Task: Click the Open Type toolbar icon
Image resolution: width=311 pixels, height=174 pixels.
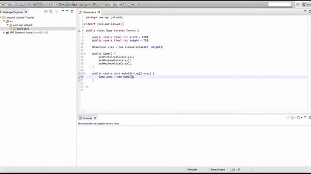Action: click(93, 4)
